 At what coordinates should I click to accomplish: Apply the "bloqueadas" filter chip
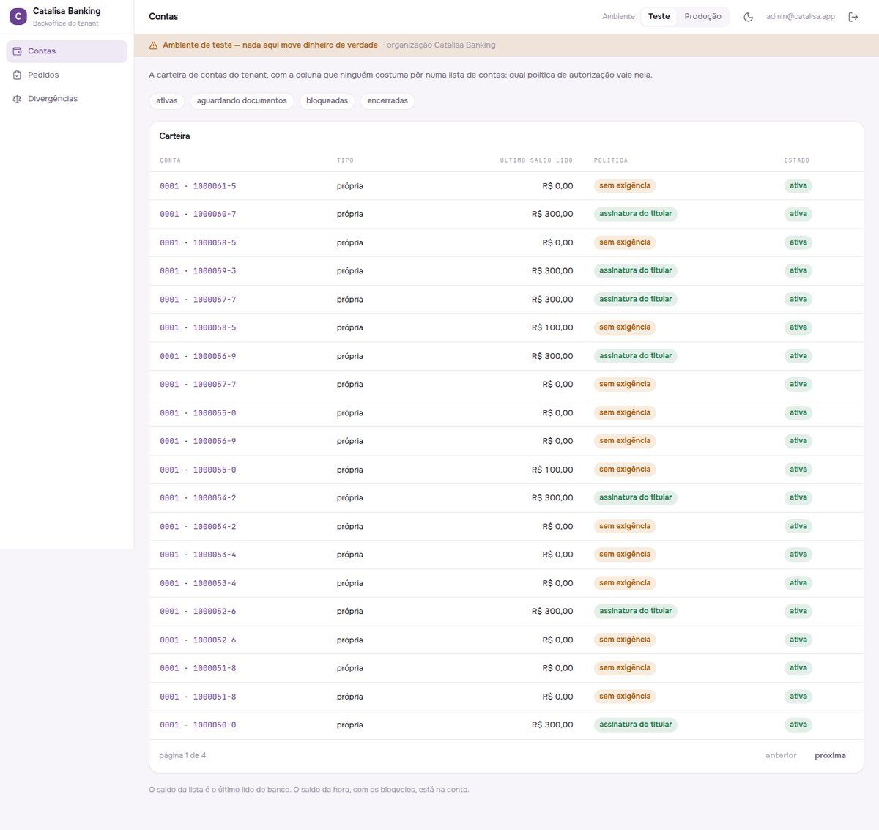tap(327, 101)
